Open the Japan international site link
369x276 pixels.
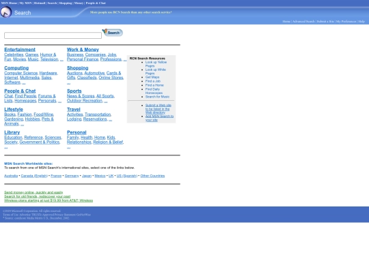pyautogui.click(x=87, y=176)
